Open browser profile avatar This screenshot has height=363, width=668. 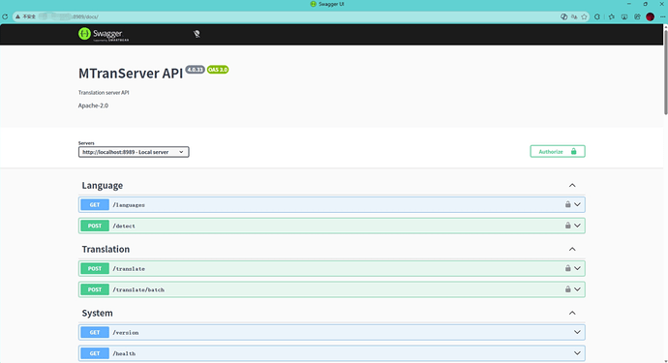[x=651, y=16]
